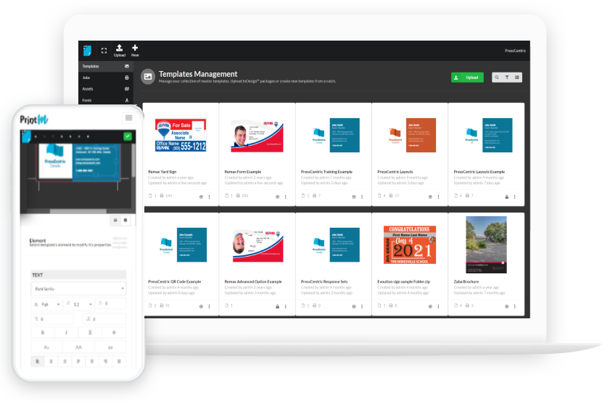Image resolution: width=602 pixels, height=401 pixels.
Task: Click the Zaba Brochure title
Action: 466,281
